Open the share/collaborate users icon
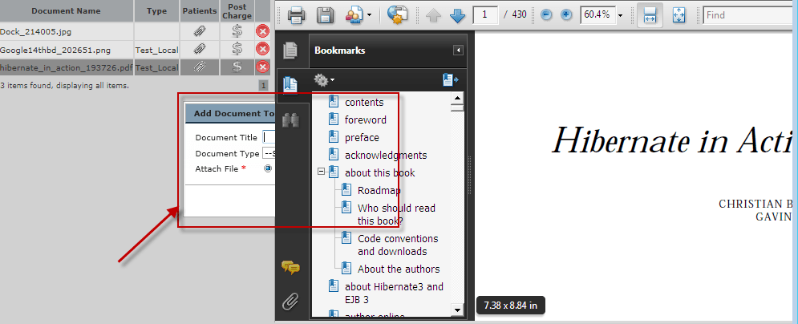The width and height of the screenshot is (798, 324). coord(354,15)
